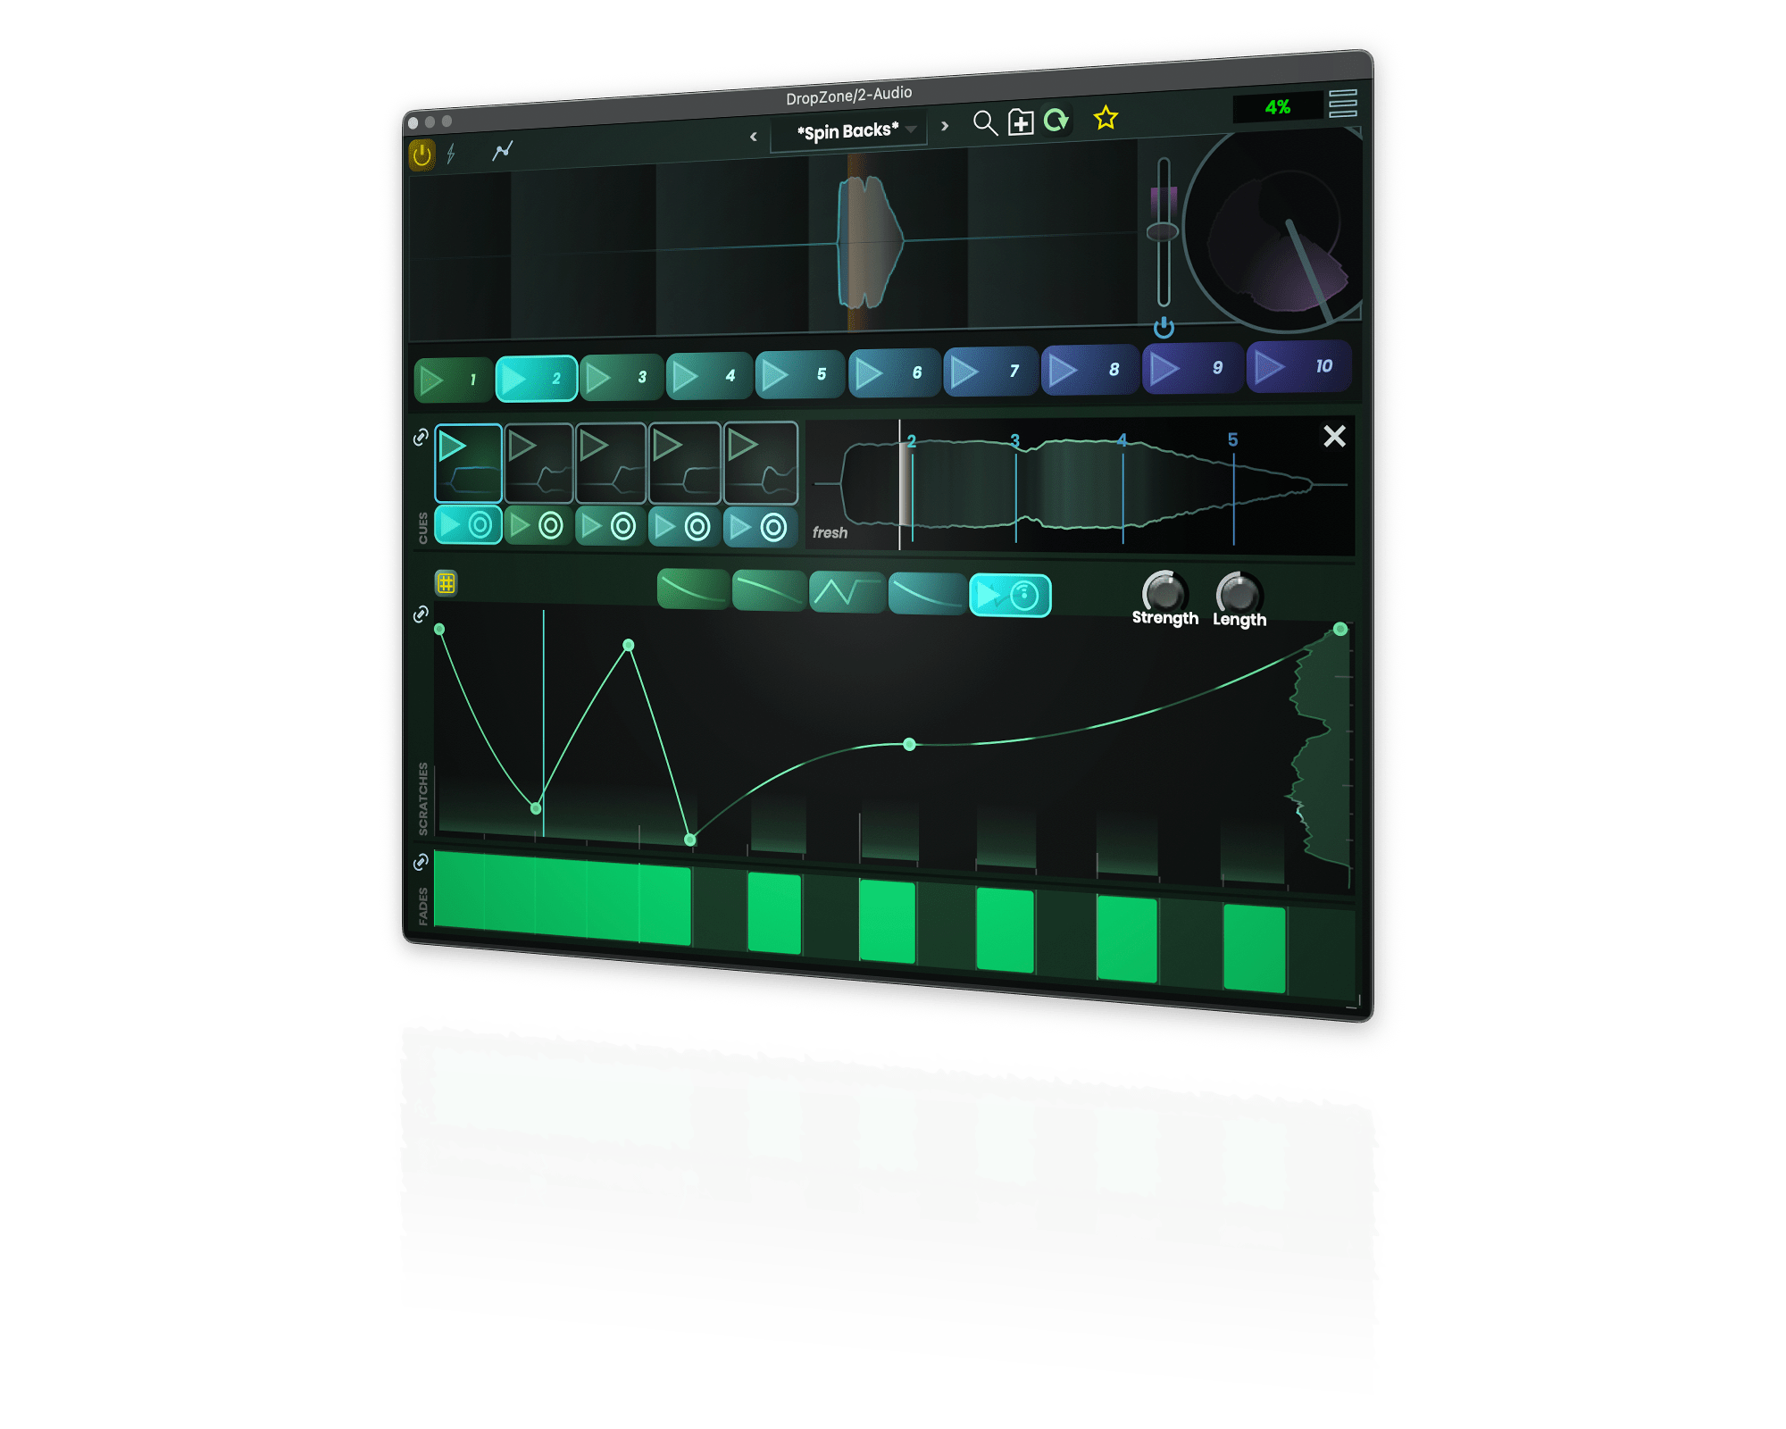Click the magnifier search presets icon
1786x1429 pixels.
pyautogui.click(x=984, y=122)
